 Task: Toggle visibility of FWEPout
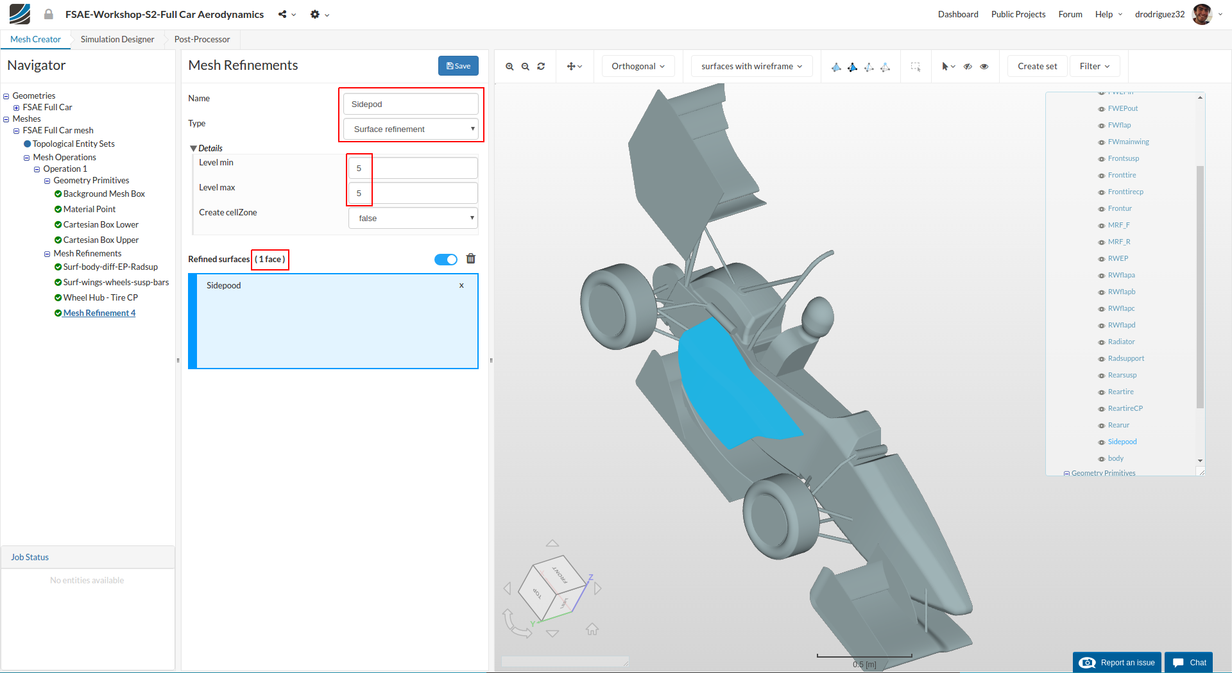pyautogui.click(x=1102, y=110)
